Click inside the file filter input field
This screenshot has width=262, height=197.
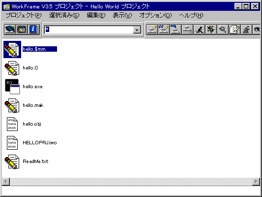(88, 30)
